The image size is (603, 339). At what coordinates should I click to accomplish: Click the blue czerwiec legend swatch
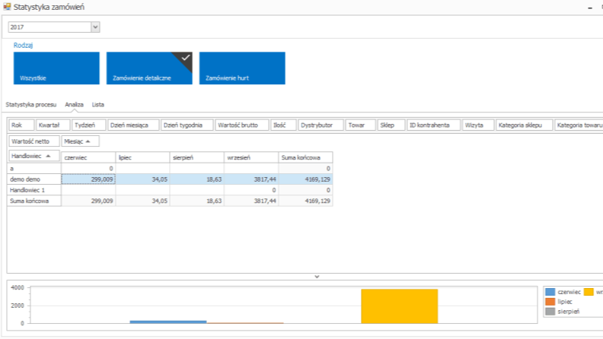point(550,292)
